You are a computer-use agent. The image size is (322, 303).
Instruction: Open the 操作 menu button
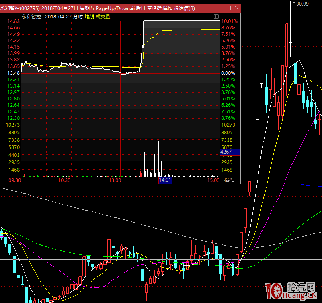[229, 180]
